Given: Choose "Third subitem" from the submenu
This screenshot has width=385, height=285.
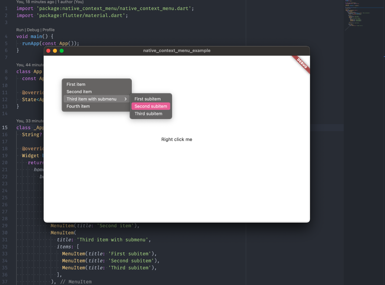Looking at the screenshot, I should pyautogui.click(x=148, y=114).
